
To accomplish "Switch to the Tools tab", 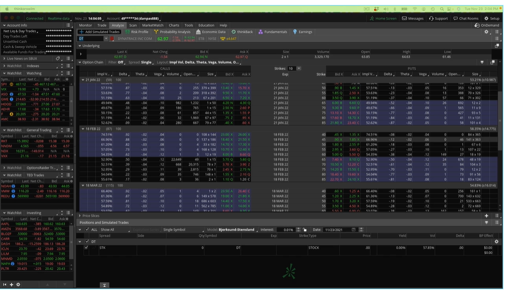I will (189, 26).
